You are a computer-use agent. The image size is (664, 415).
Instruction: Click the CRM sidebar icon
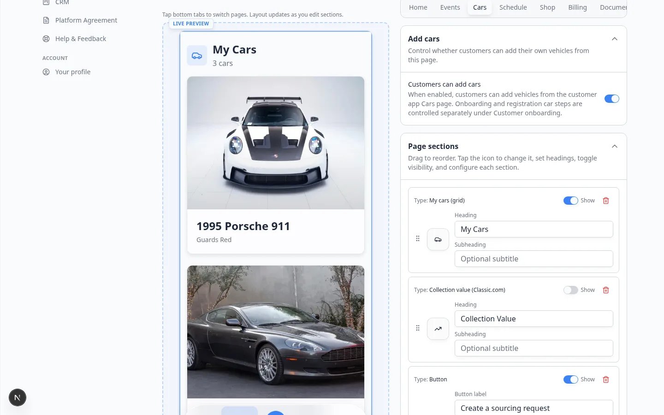tap(46, 2)
